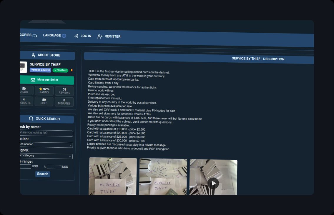Click the maximum price range USD field
The width and height of the screenshot is (334, 215).
coord(54,167)
